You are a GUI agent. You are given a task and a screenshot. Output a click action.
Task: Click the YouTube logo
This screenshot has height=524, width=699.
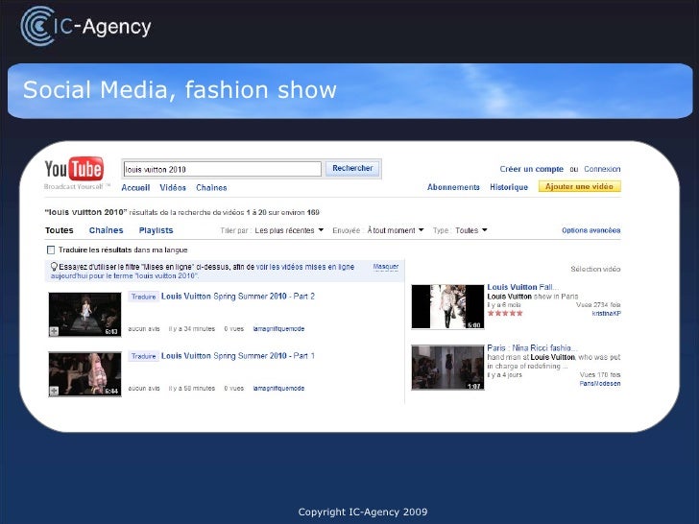[x=74, y=170]
